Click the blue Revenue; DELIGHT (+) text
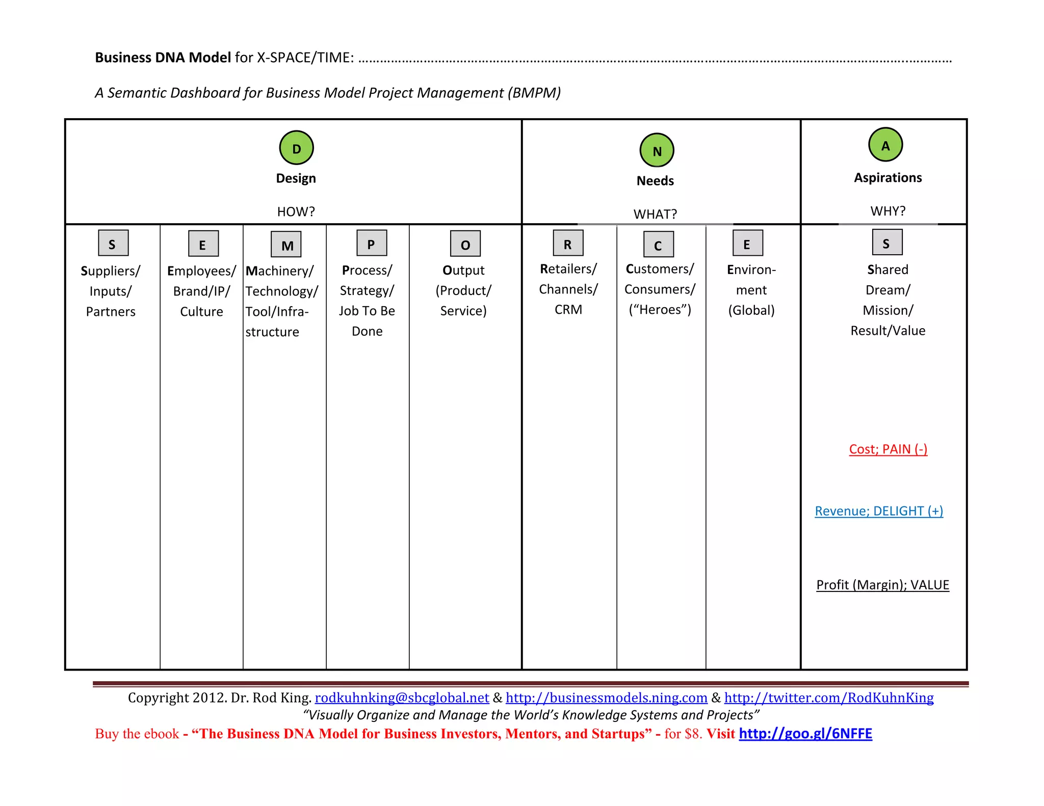Viewport: 1044px width, 806px height. (879, 511)
